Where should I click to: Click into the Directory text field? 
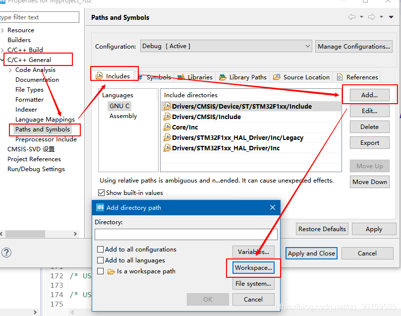coord(186,234)
